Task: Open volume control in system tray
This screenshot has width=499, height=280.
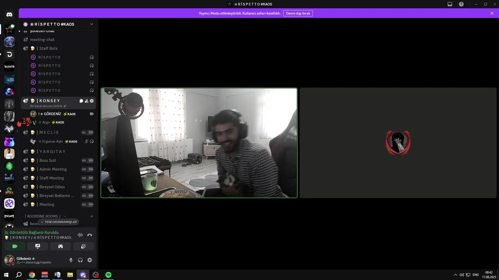Action: (462, 275)
